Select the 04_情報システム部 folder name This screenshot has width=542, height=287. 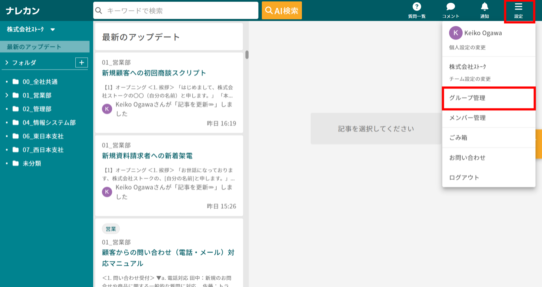click(49, 122)
